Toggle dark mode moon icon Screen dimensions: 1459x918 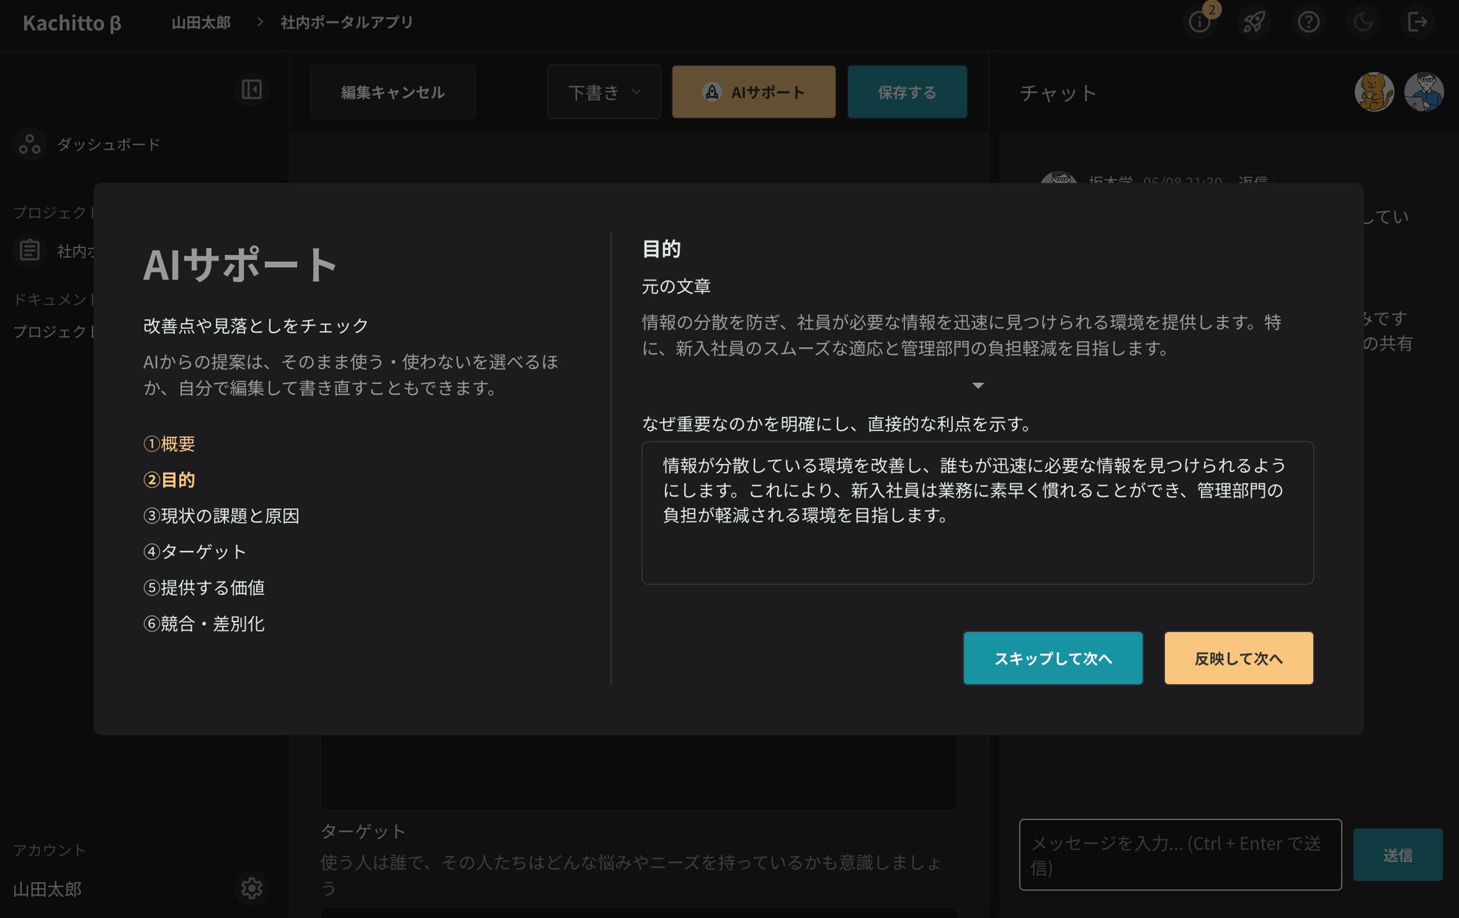tap(1363, 22)
